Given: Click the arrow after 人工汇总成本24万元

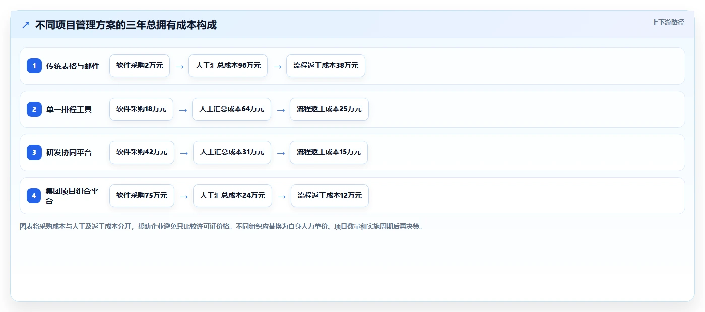Looking at the screenshot, I should coord(282,196).
